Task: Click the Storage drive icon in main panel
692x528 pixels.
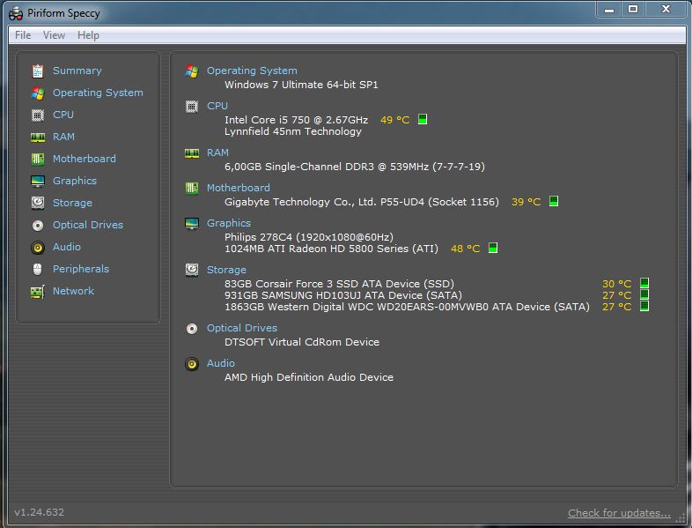Action: [192, 270]
